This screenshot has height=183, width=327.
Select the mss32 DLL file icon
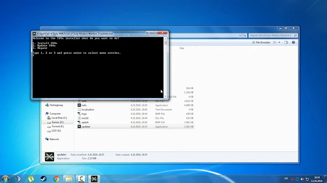point(79,118)
